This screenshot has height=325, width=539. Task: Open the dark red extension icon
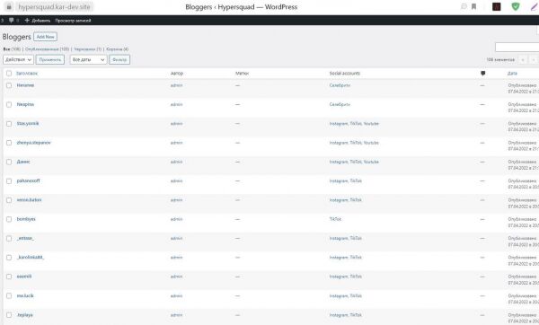[497, 6]
